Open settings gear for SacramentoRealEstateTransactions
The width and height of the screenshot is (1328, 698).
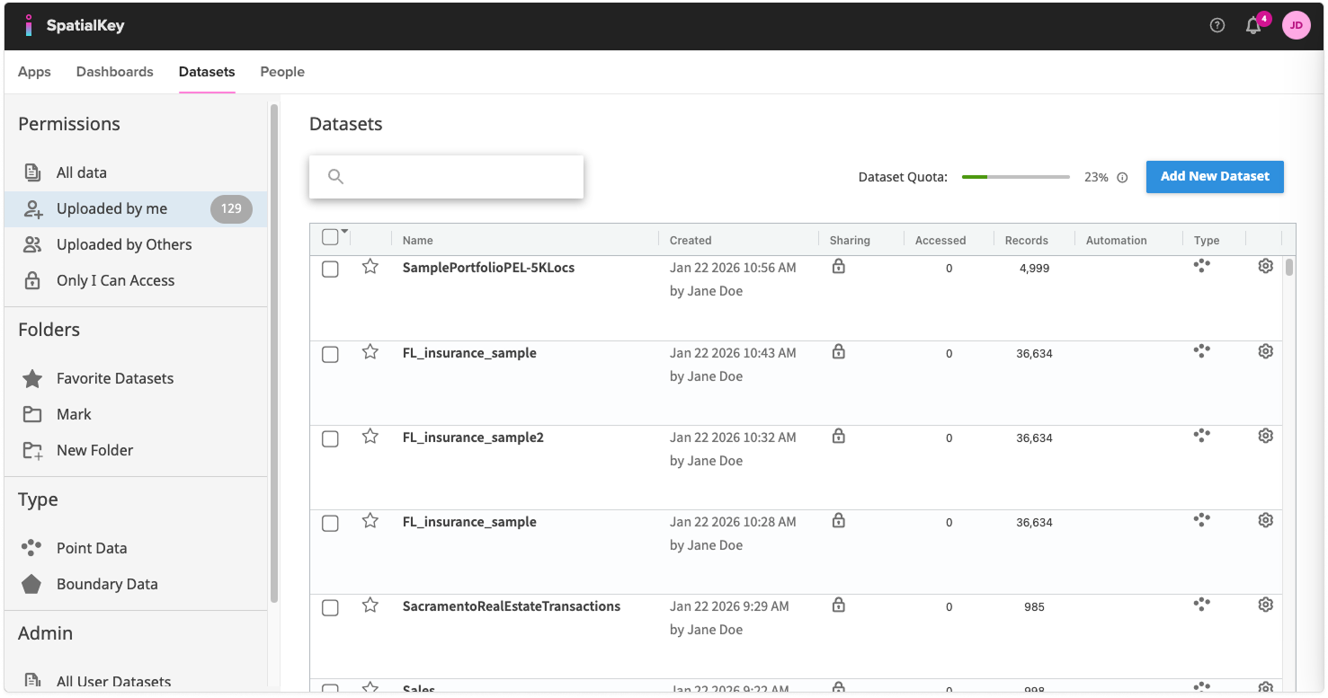[1265, 605]
